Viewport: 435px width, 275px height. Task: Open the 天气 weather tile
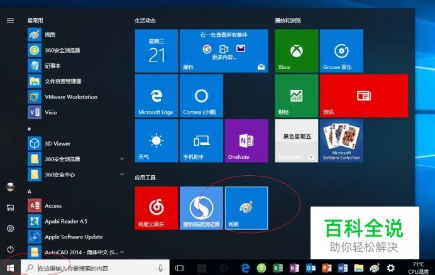pyautogui.click(x=157, y=141)
